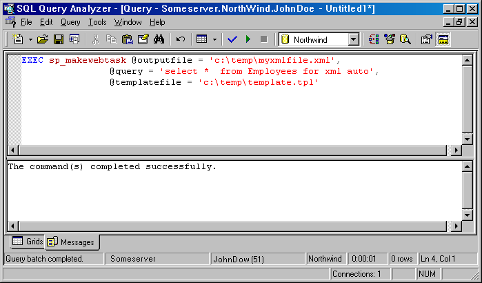Open the Tools menu
This screenshot has height=283, width=482.
click(x=97, y=22)
